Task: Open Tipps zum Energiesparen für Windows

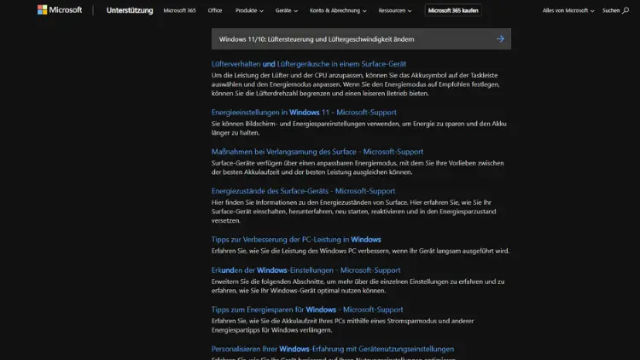Action: click(x=307, y=310)
